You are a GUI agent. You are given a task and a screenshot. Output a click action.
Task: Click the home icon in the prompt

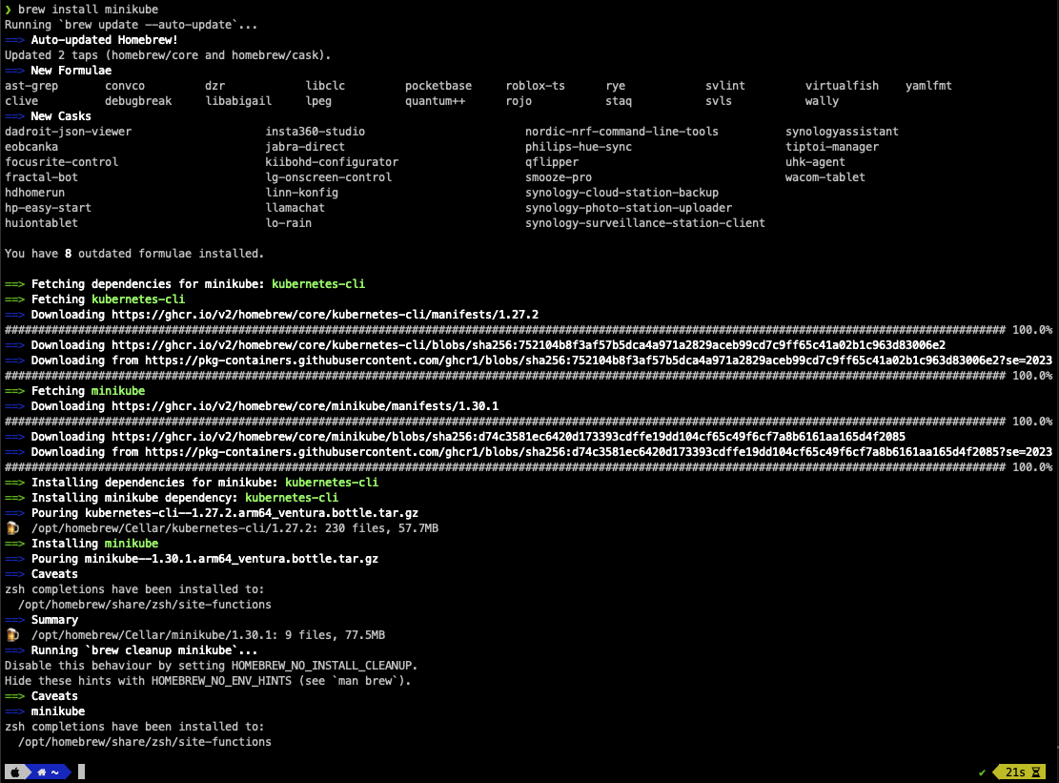42,772
